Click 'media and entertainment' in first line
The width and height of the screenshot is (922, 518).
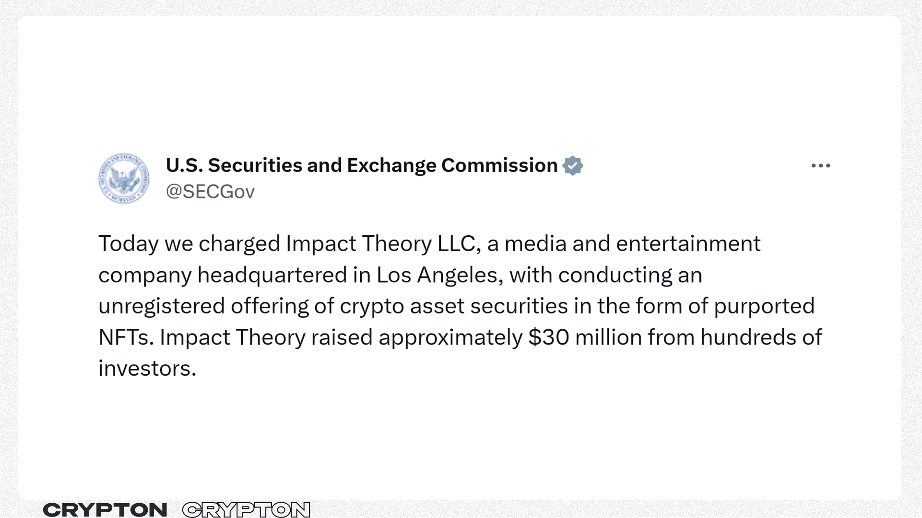click(632, 243)
